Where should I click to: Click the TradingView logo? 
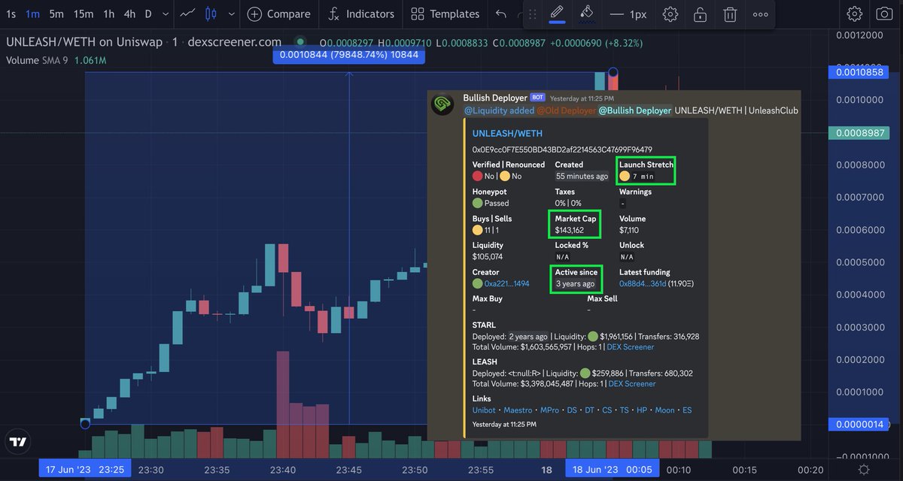[x=18, y=442]
